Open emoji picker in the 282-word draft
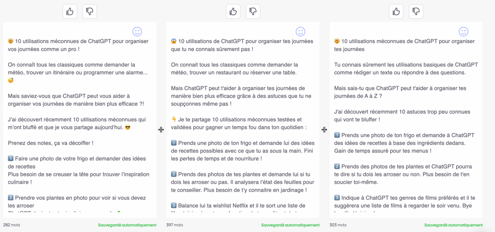The width and height of the screenshot is (495, 232). [x=137, y=31]
